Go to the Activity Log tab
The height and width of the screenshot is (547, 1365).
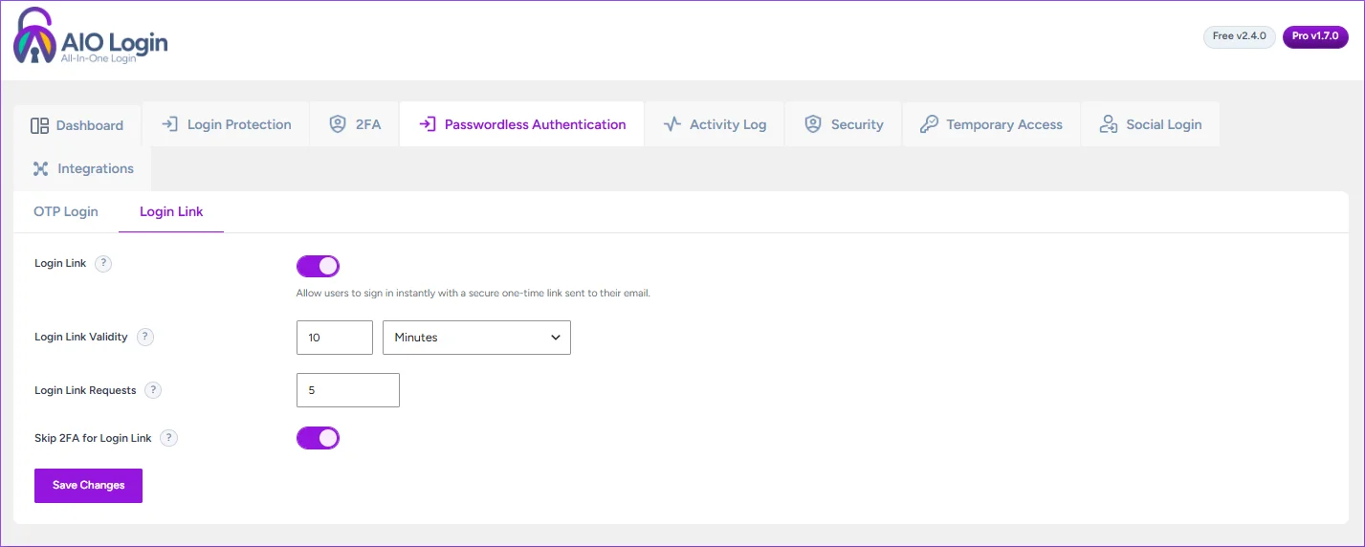[715, 124]
